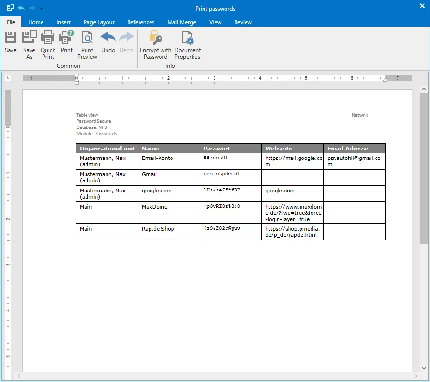The height and width of the screenshot is (382, 430).
Task: Click the 'Password Secure' line
Action: [94, 121]
